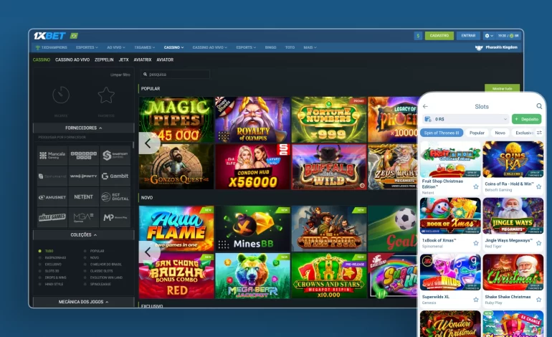Click the search magnifier icon by pesquisa

tap(145, 75)
